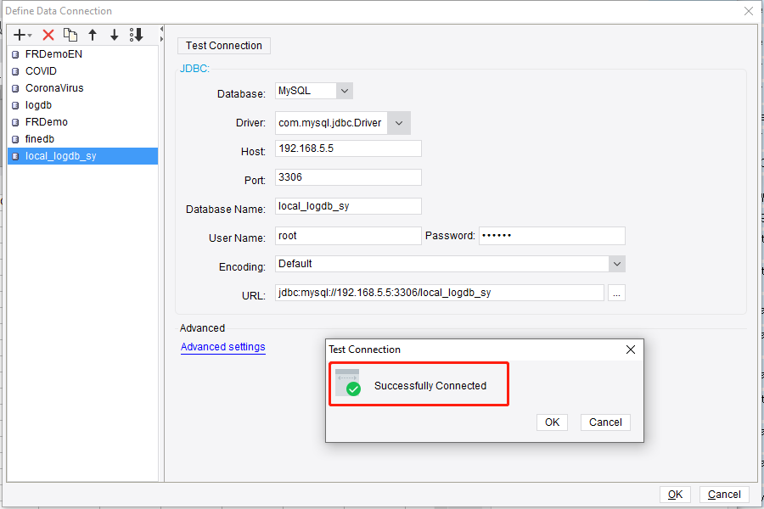The height and width of the screenshot is (509, 764).
Task: Sort the data connection list
Action: point(136,35)
